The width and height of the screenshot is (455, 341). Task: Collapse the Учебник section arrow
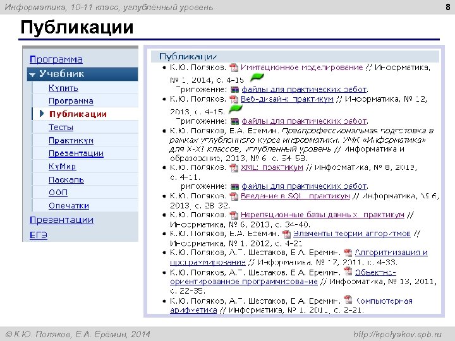coord(32,75)
